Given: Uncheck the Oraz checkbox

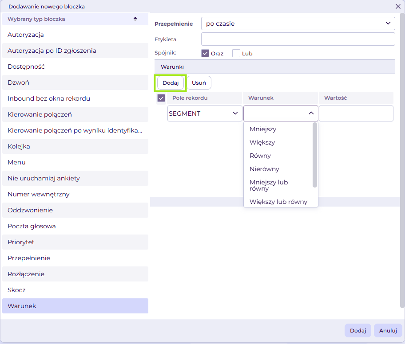Looking at the screenshot, I should point(205,53).
